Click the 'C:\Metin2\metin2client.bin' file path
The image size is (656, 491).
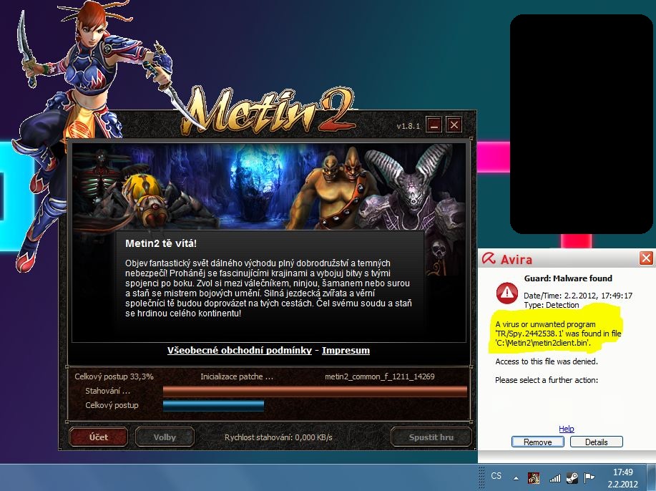[x=543, y=344]
